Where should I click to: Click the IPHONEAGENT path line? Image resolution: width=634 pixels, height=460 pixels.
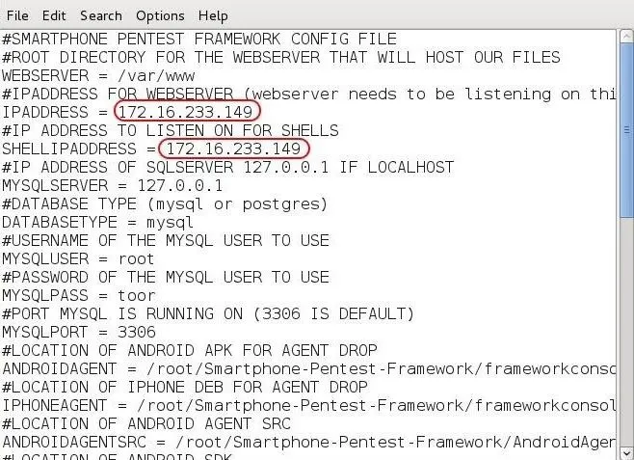(309, 405)
